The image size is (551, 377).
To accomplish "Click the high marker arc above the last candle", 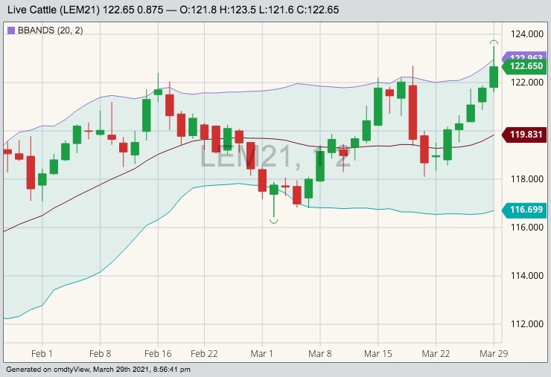I will pyautogui.click(x=494, y=43).
